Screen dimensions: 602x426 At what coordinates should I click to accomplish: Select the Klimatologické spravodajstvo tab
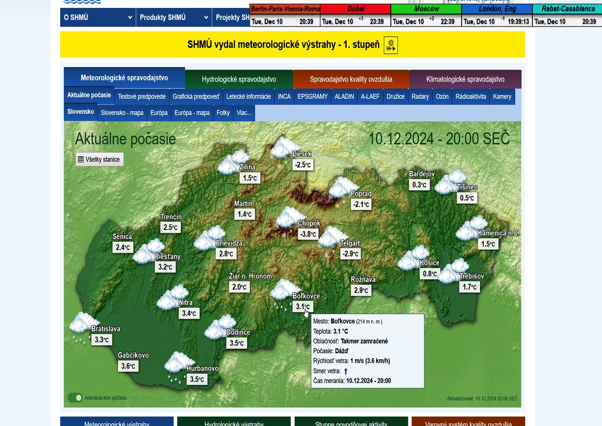[465, 79]
